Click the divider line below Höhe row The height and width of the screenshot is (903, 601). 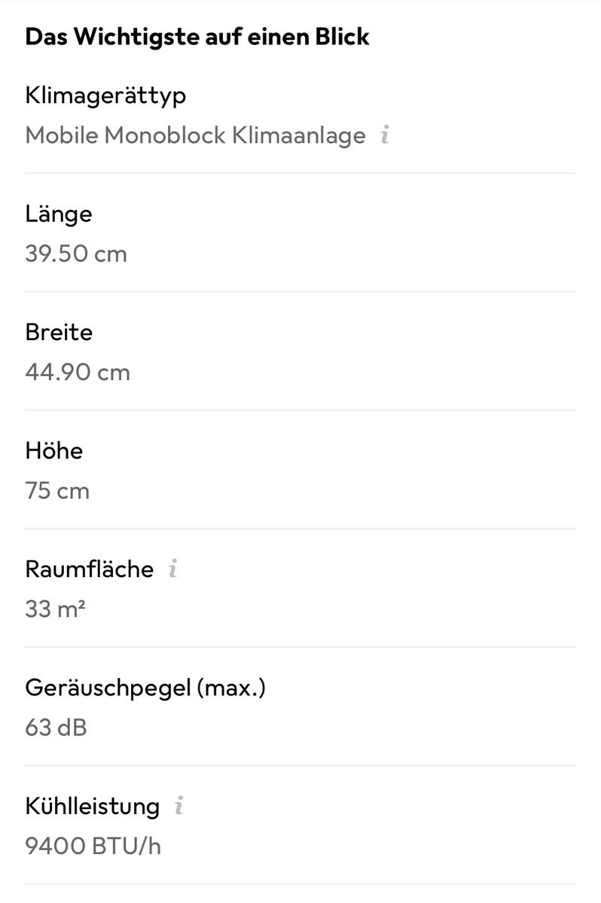pos(300,528)
